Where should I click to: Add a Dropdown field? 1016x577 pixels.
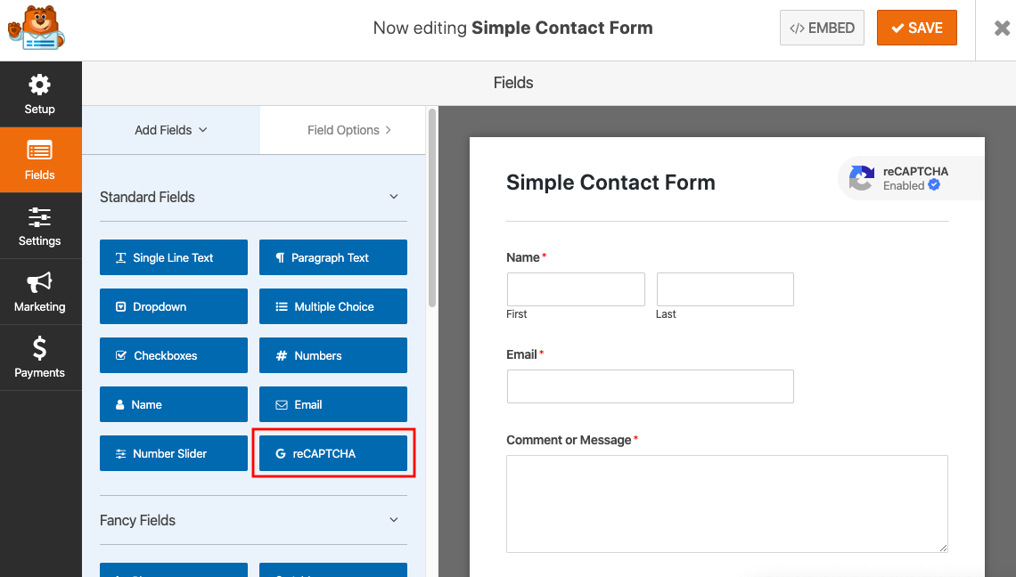pyautogui.click(x=174, y=306)
